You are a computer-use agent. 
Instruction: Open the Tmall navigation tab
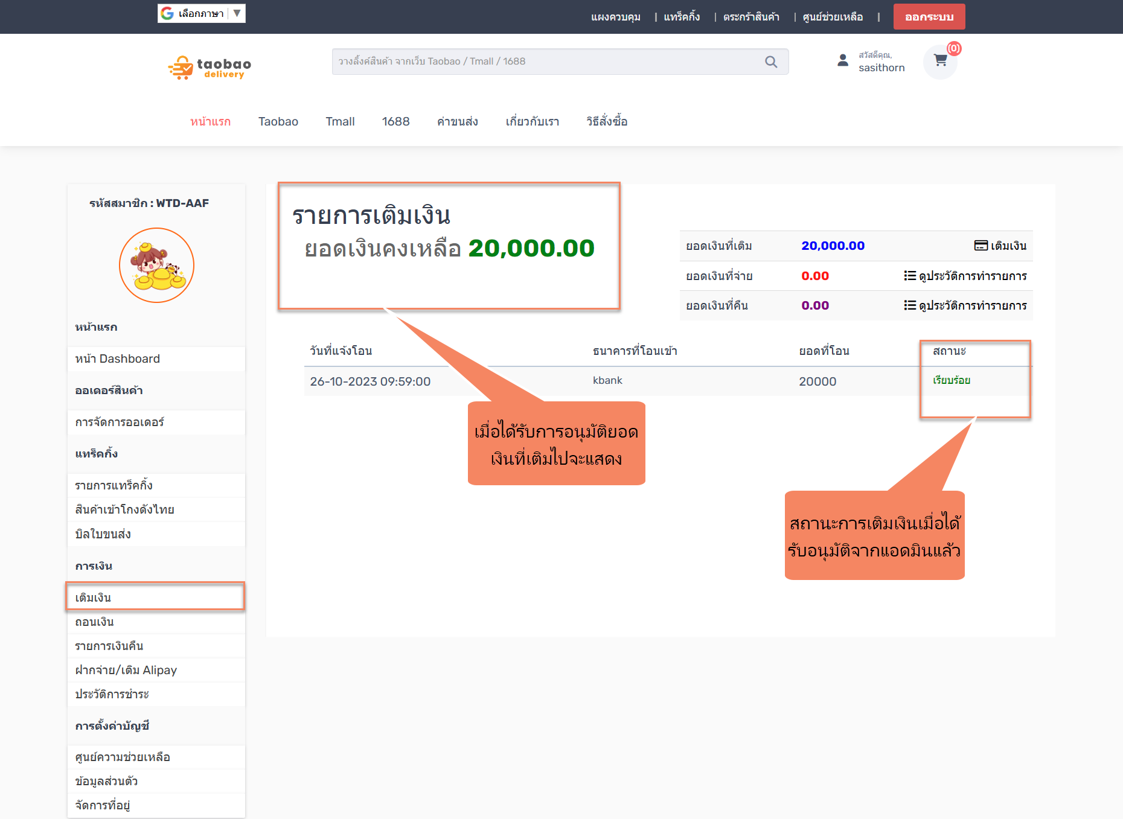(340, 121)
